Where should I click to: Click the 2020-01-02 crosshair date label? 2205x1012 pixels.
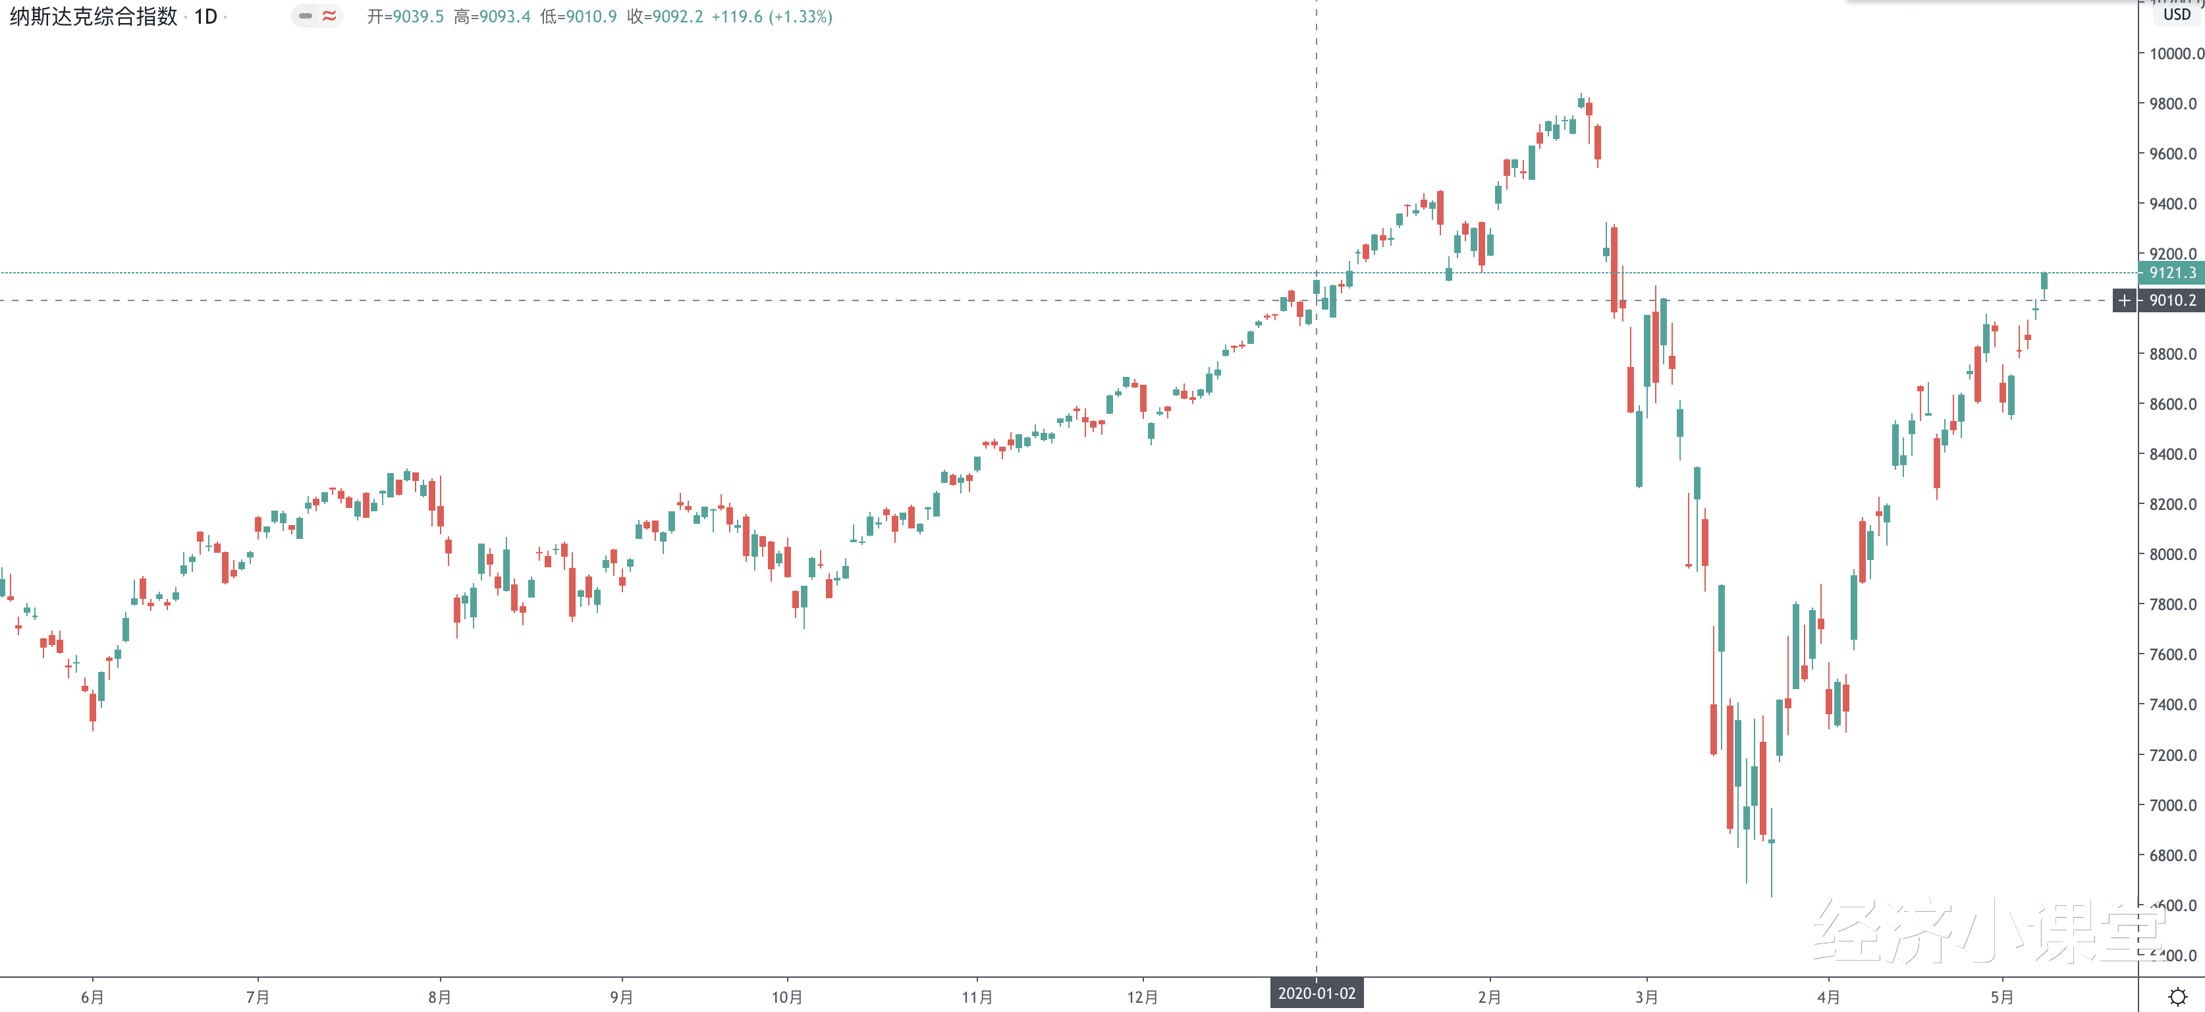pyautogui.click(x=1317, y=993)
